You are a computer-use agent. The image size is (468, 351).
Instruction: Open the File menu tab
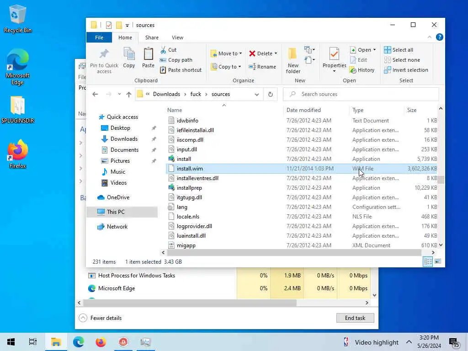coord(99,37)
